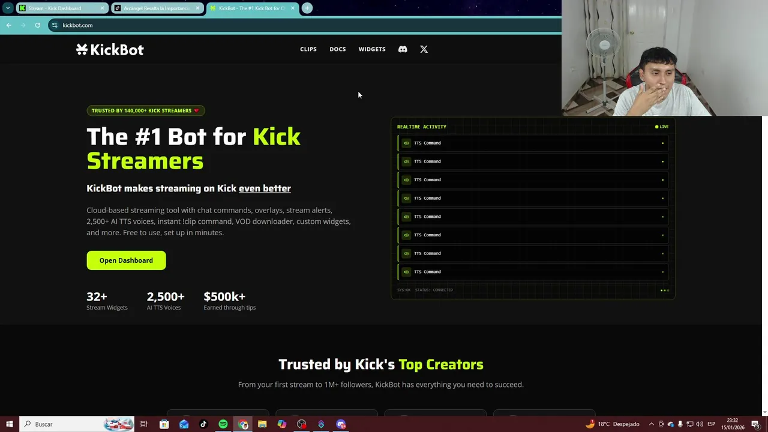Click the LIVE indicator in Realtime Activity
This screenshot has height=432, width=768.
point(662,127)
